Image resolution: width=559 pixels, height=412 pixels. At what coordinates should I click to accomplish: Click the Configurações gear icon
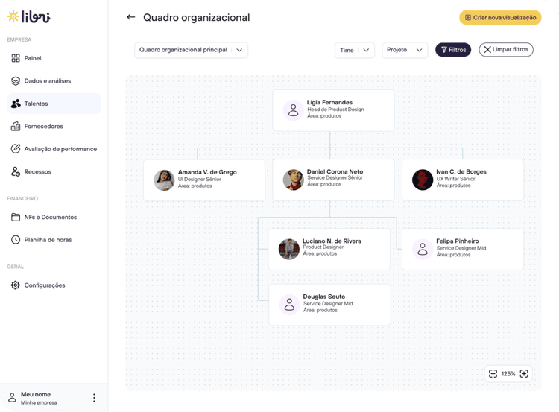click(16, 285)
